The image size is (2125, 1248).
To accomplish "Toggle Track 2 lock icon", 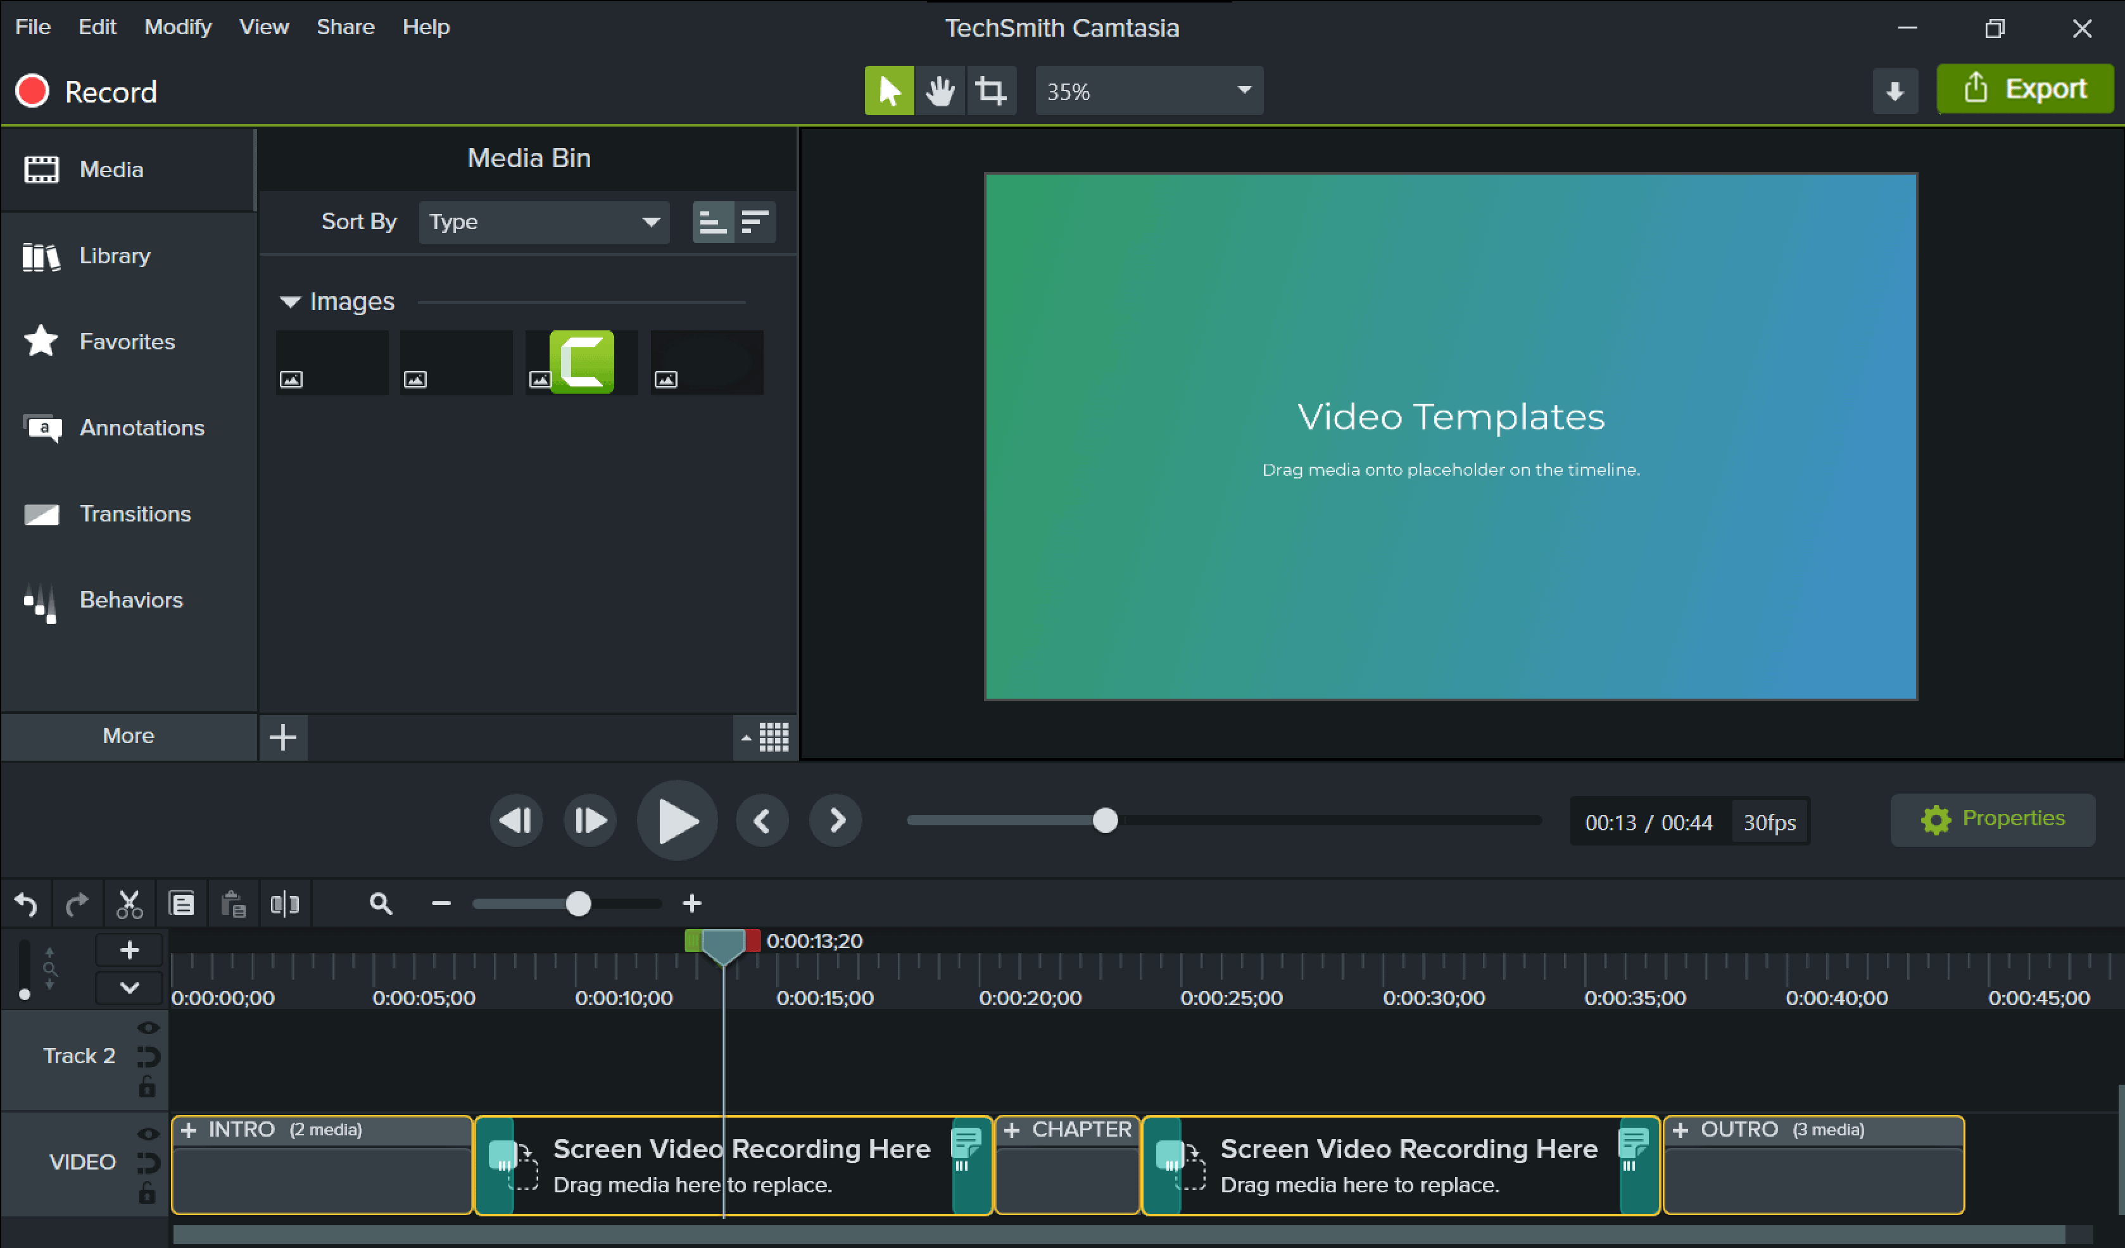I will tap(147, 1086).
